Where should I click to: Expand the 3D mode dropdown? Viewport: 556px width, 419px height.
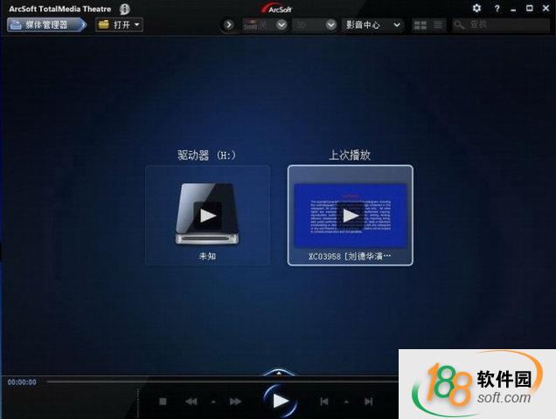(x=330, y=24)
